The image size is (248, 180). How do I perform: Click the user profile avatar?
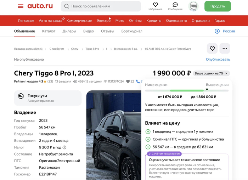(193, 6)
